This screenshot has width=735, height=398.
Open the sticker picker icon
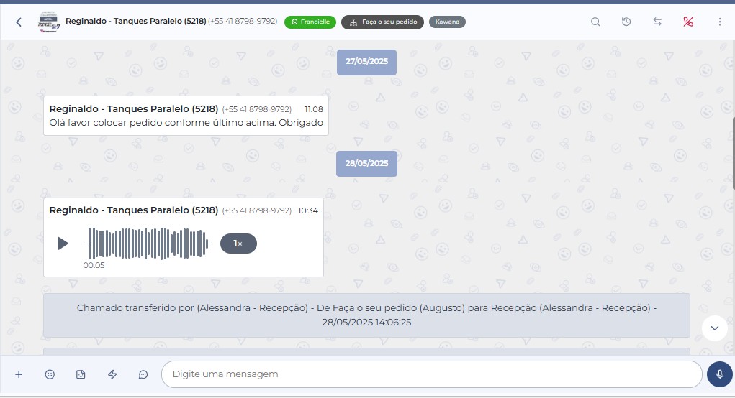(81, 374)
